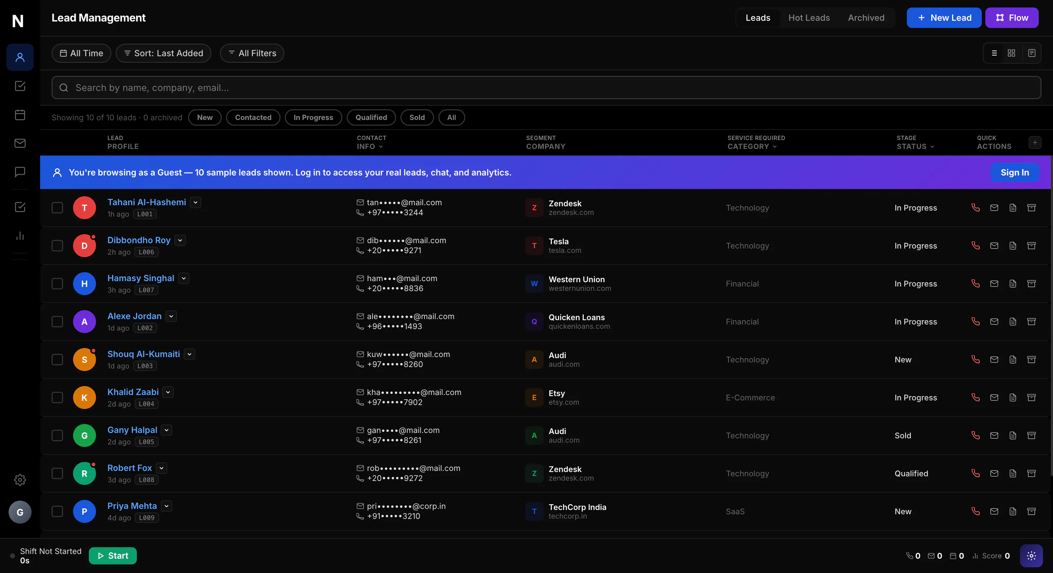Select the checkbox for Khalid Zaabi
The width and height of the screenshot is (1053, 573).
click(57, 398)
